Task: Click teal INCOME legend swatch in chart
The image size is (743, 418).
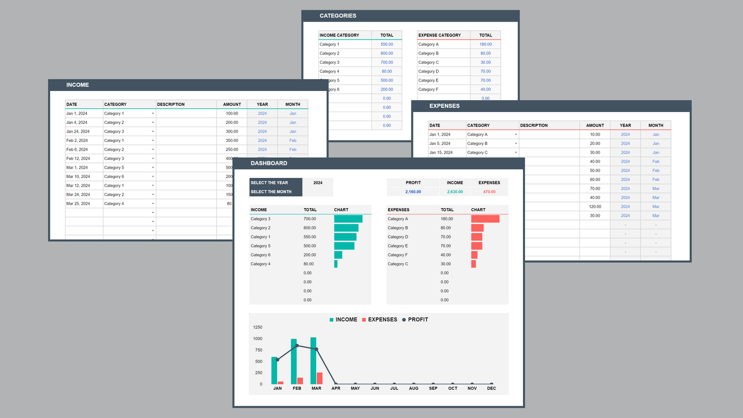Action: pyautogui.click(x=332, y=320)
